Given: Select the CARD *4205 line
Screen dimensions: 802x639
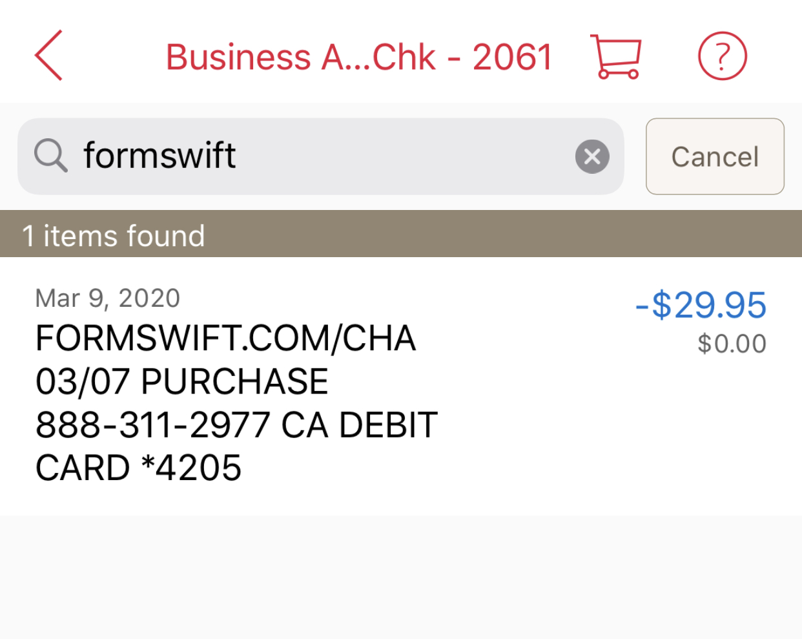Looking at the screenshot, I should pos(138,468).
